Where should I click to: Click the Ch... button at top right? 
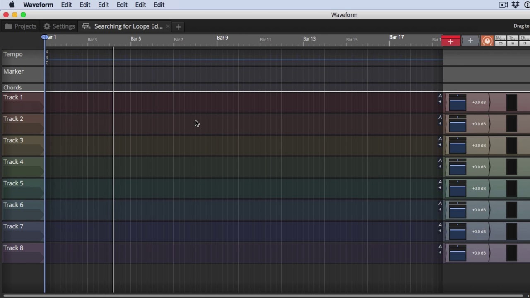point(525,38)
